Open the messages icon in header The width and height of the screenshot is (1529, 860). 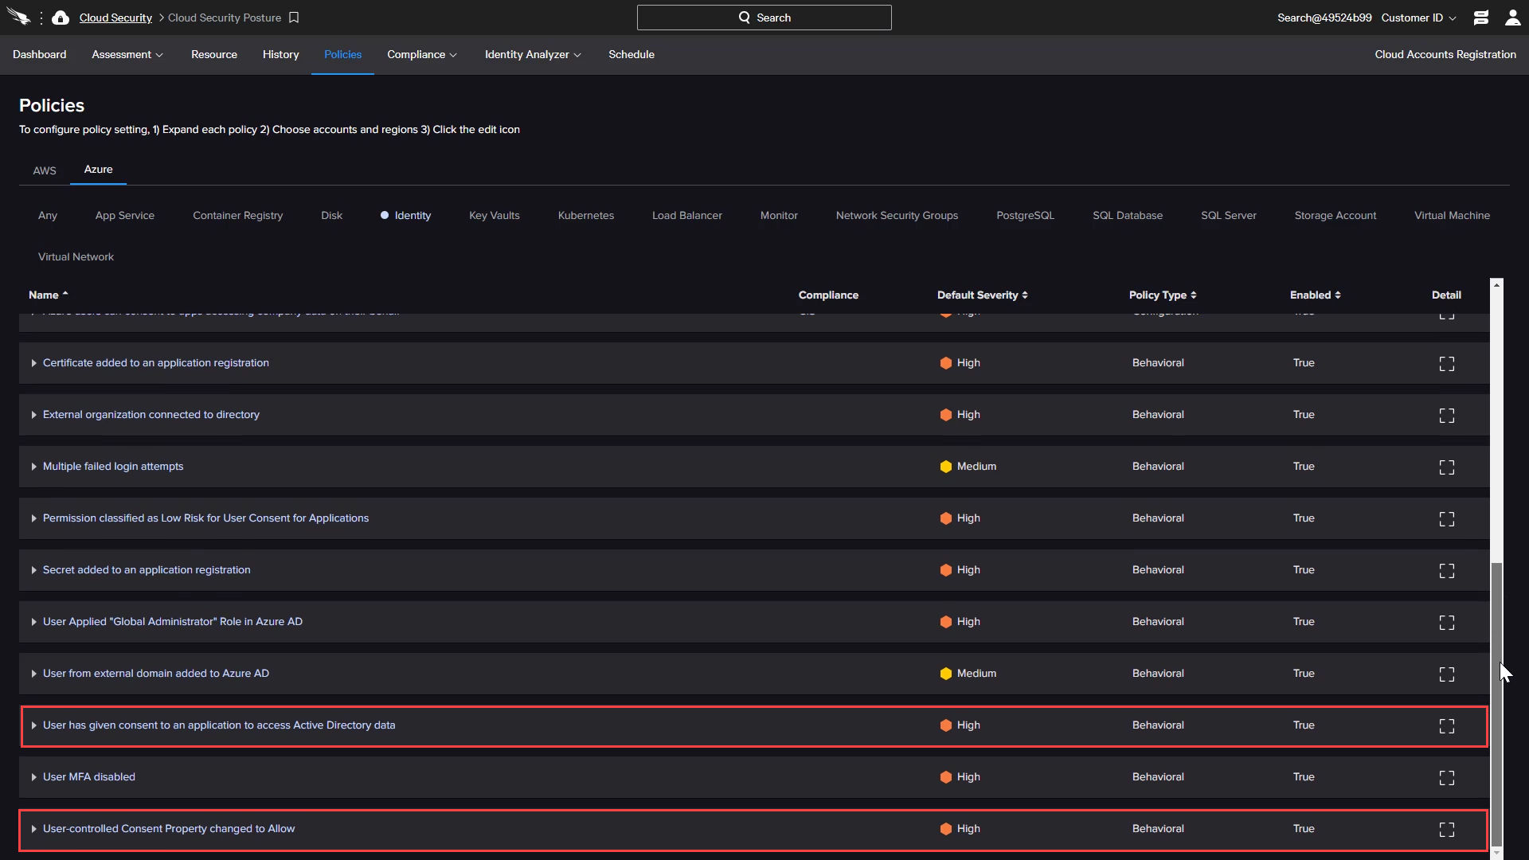(1481, 18)
